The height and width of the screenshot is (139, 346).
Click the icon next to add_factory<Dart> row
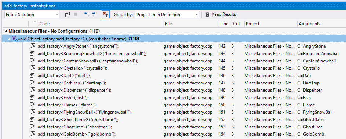[33, 76]
